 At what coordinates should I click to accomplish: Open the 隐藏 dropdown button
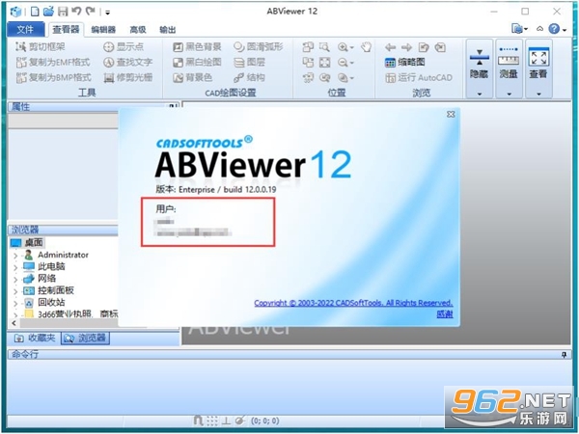[x=480, y=68]
